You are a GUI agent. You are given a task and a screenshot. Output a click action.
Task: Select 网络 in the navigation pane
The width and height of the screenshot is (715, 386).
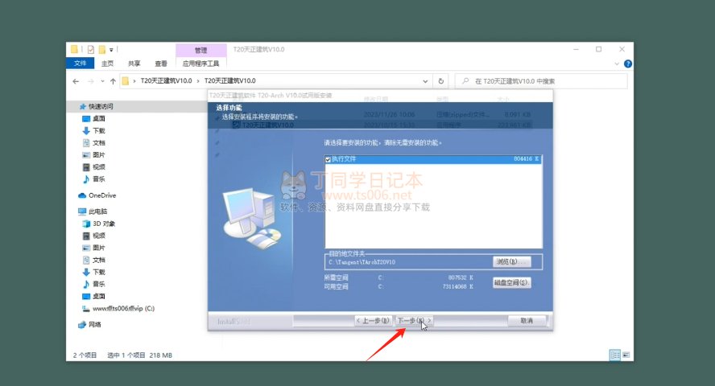pyautogui.click(x=94, y=325)
